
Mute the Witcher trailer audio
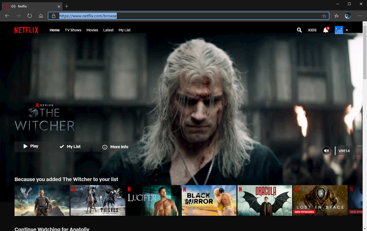click(x=326, y=151)
